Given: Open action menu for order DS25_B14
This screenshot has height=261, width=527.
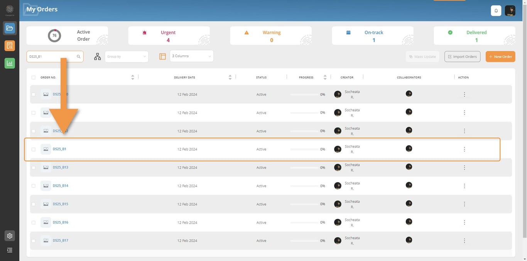Looking at the screenshot, I should 465,186.
